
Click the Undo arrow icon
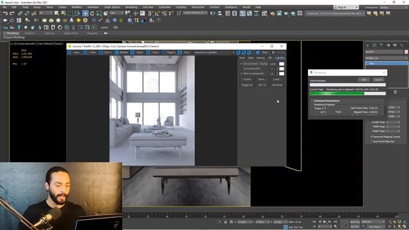pos(5,13)
